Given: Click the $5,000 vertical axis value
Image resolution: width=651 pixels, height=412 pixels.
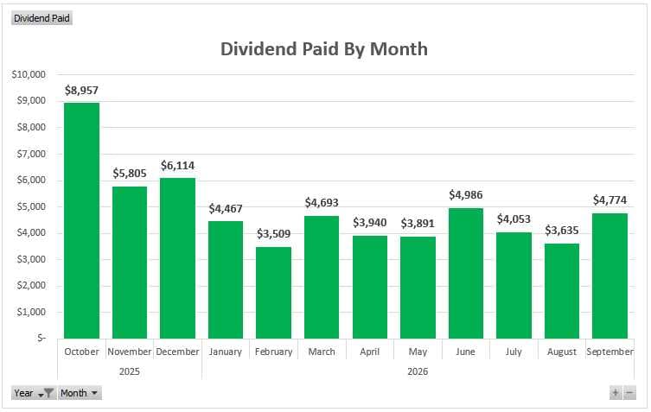Looking at the screenshot, I should coord(31,206).
